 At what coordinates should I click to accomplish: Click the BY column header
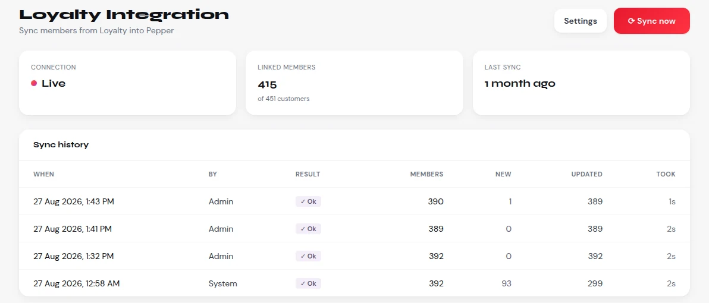pyautogui.click(x=212, y=174)
